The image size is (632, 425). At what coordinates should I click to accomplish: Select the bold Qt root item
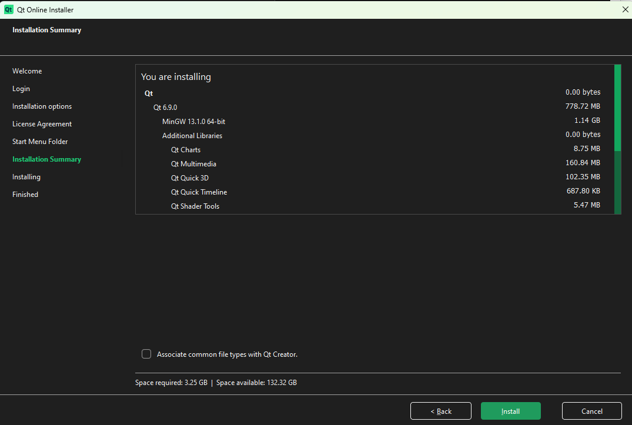(149, 93)
